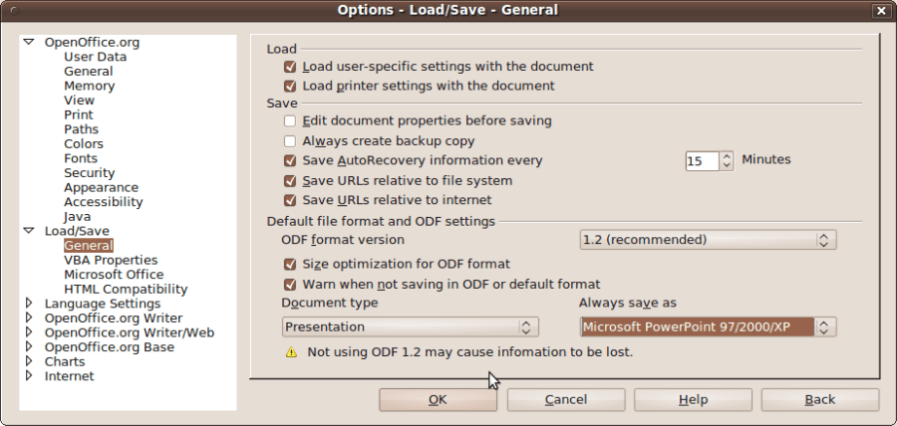Open the Security options page

coord(89,173)
